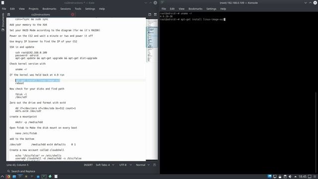Open Kate's Bookmarks menu

click(49, 9)
